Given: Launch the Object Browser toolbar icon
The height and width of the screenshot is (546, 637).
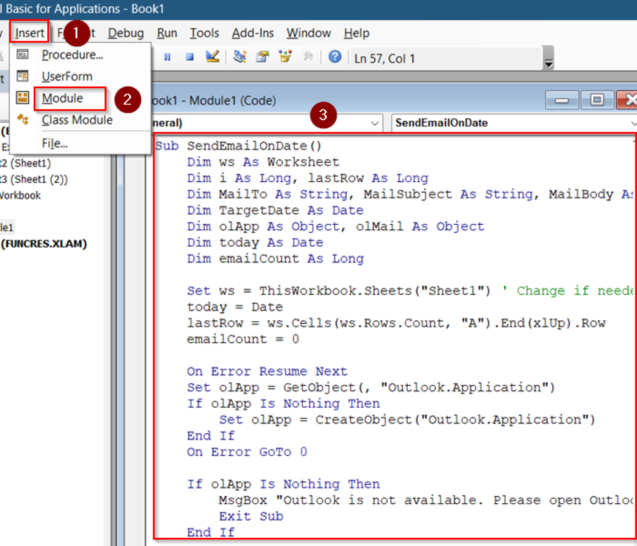Looking at the screenshot, I should (x=285, y=57).
